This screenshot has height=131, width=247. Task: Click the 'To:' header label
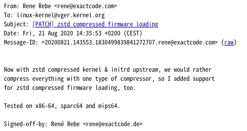pos(8,15)
